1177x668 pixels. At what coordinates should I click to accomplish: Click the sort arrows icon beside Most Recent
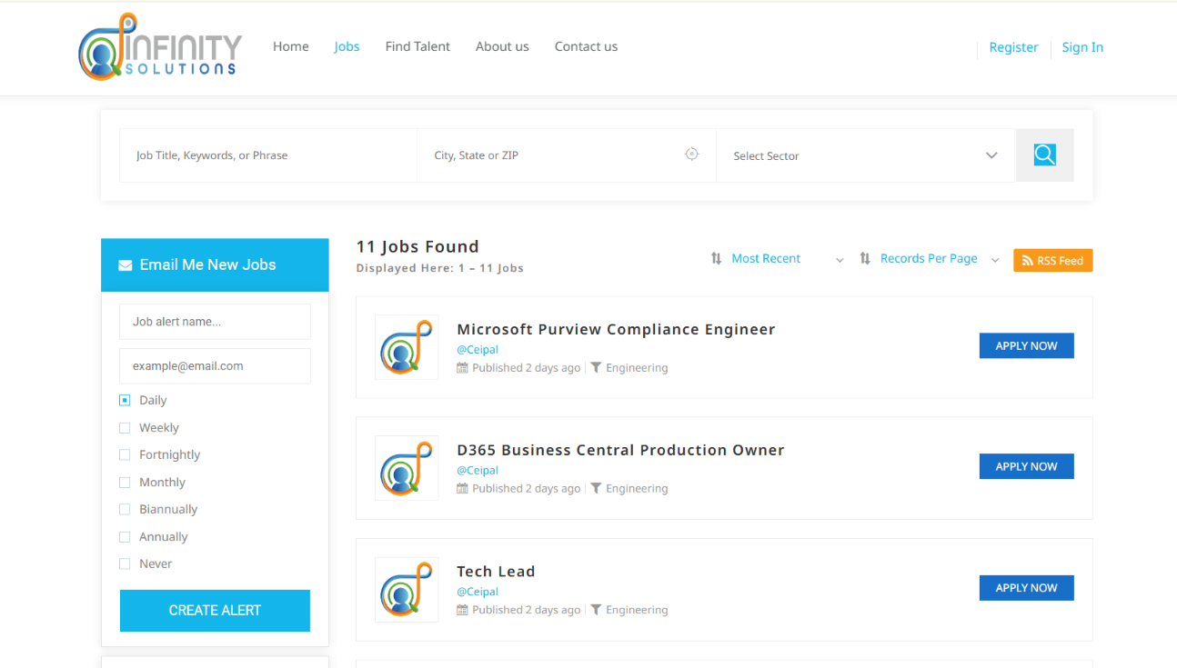pyautogui.click(x=716, y=259)
